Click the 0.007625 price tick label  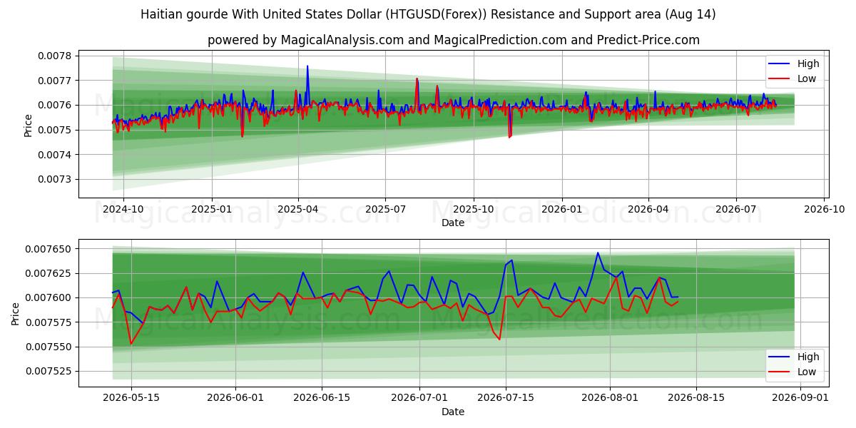point(47,273)
